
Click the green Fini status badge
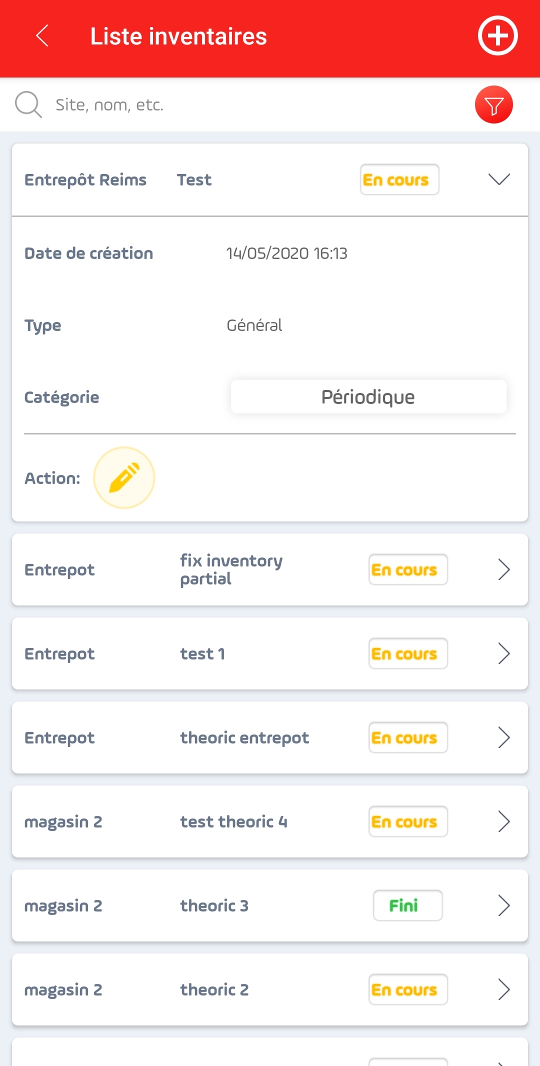coord(408,905)
